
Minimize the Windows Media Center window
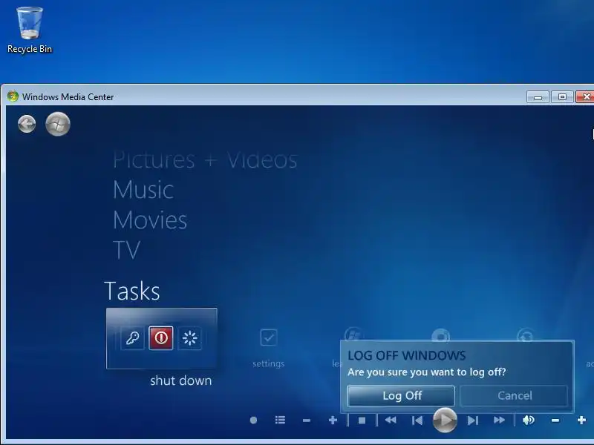click(x=538, y=97)
